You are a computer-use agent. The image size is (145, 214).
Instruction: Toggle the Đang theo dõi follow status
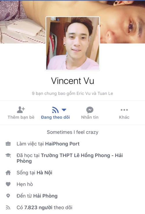(55, 117)
